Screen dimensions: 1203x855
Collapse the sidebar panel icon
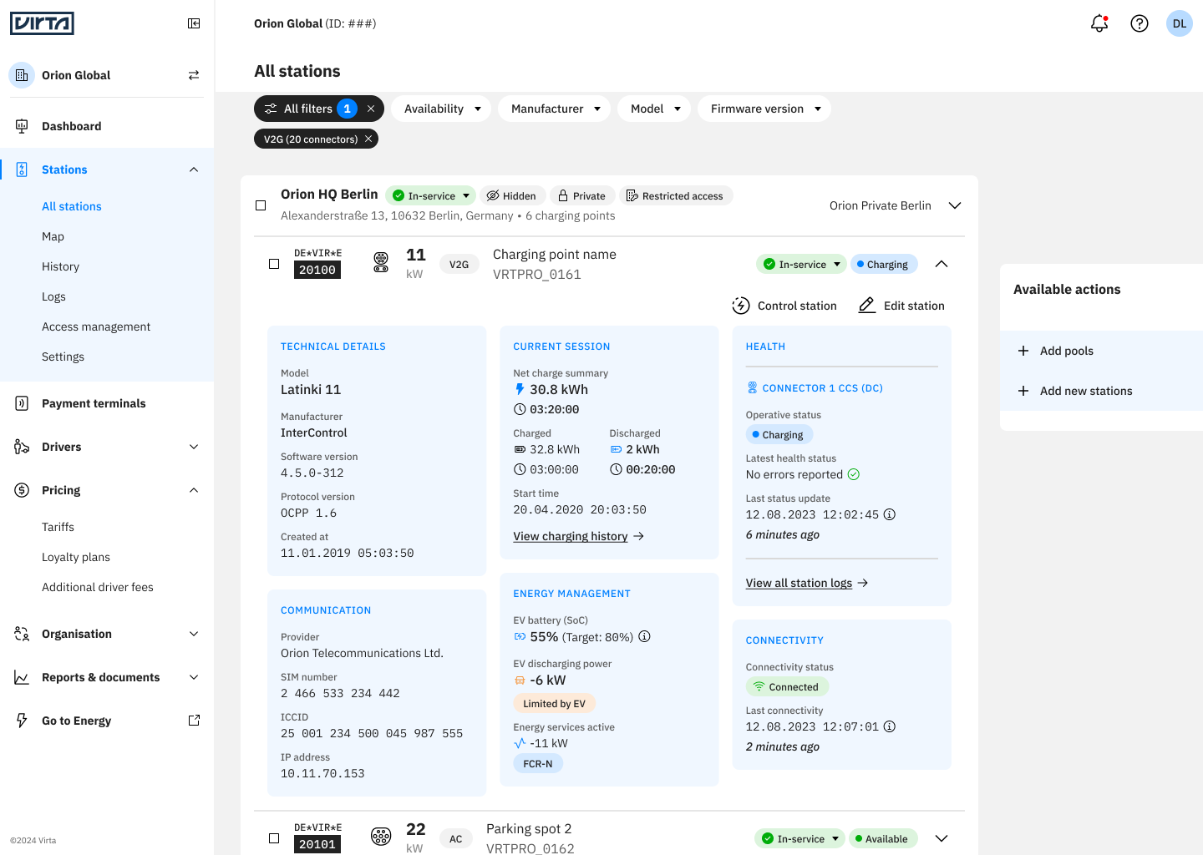click(x=194, y=23)
